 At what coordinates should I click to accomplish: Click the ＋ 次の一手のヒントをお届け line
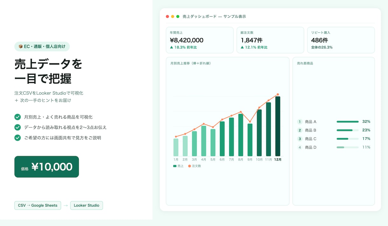pos(43,100)
